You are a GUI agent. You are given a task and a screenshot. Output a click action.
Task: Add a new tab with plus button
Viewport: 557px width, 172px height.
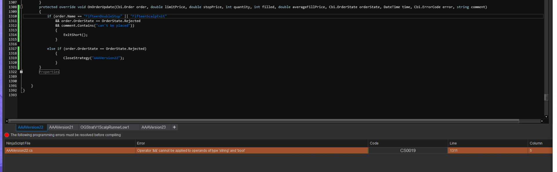(174, 127)
